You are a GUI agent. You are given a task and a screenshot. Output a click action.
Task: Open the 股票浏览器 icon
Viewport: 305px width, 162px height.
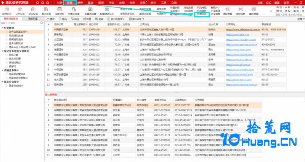click(x=90, y=10)
